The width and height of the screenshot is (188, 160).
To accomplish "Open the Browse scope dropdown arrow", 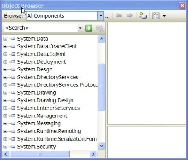I will pos(101,16).
